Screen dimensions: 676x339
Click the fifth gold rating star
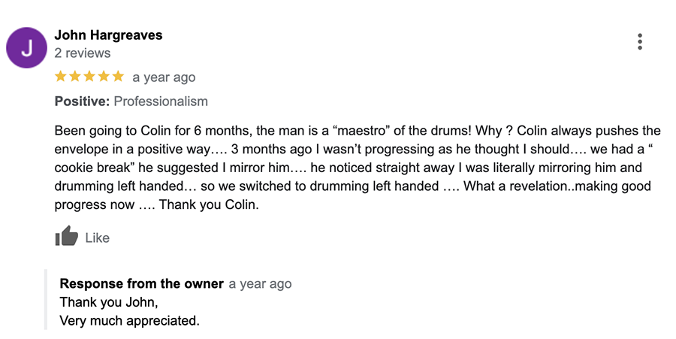point(118,77)
